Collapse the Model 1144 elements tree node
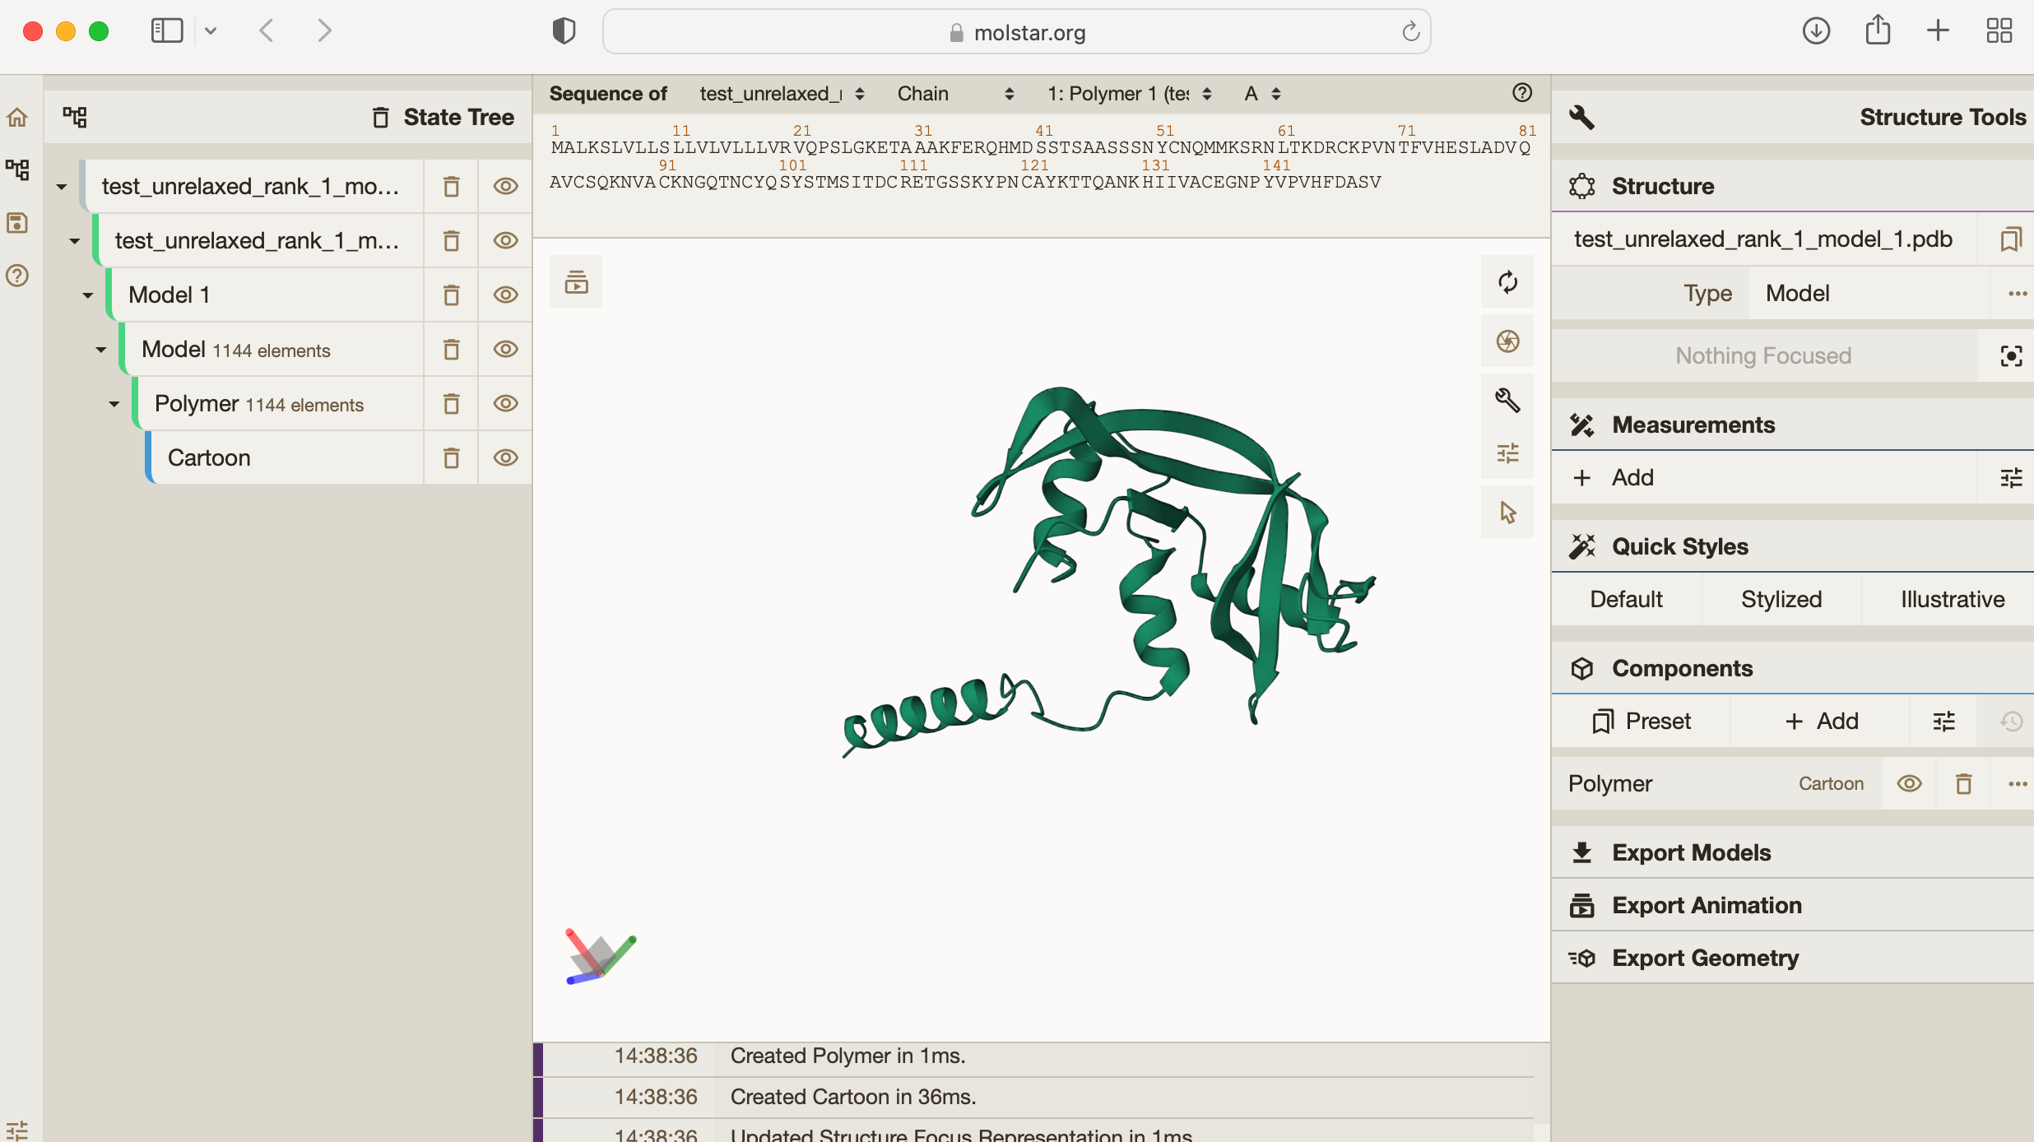2034x1142 pixels. [101, 350]
